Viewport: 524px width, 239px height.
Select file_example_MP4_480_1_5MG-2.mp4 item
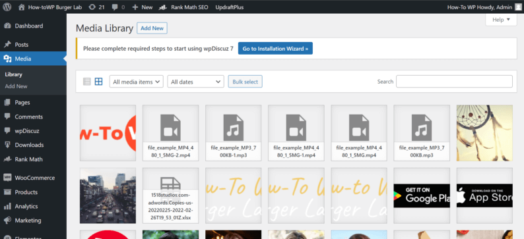[171, 133]
